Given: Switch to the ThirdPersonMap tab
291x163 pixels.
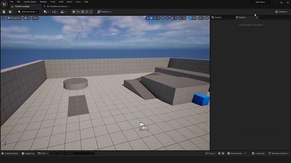Looking at the screenshot, I should pos(22,6).
